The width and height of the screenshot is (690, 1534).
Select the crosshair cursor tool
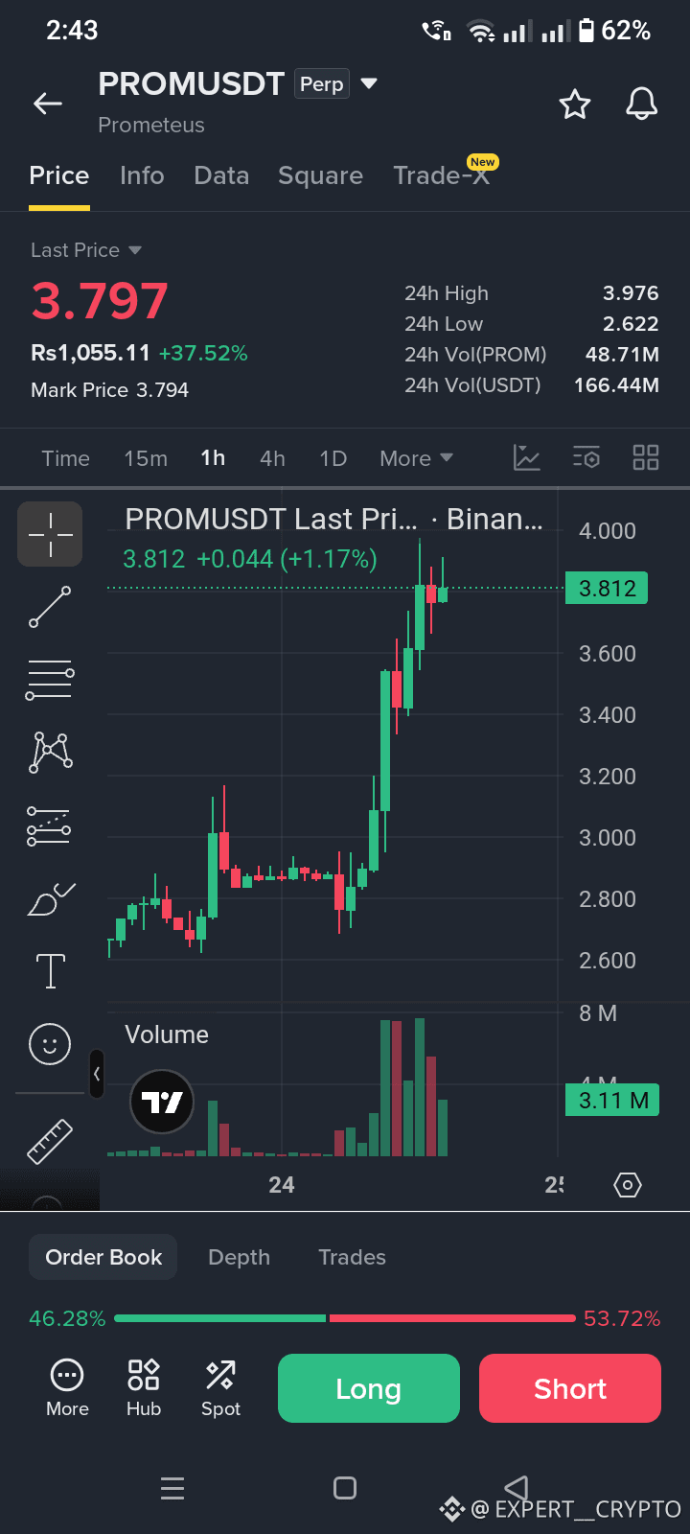50,534
